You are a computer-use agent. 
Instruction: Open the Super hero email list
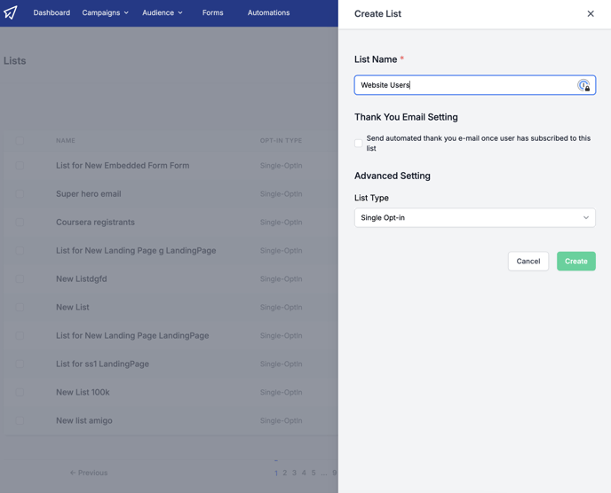(89, 194)
